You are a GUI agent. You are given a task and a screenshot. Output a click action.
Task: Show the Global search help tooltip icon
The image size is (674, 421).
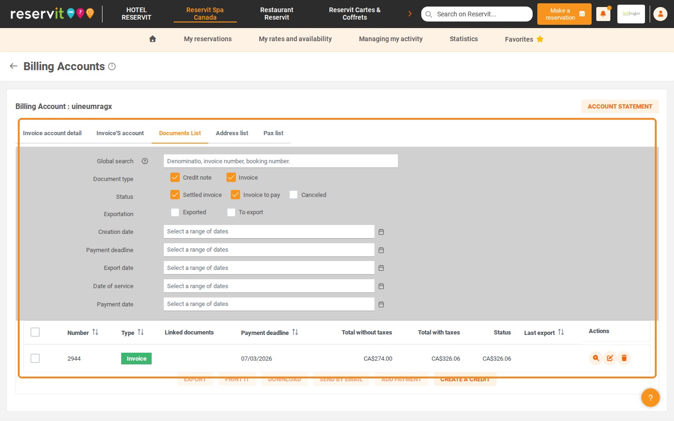(x=145, y=161)
